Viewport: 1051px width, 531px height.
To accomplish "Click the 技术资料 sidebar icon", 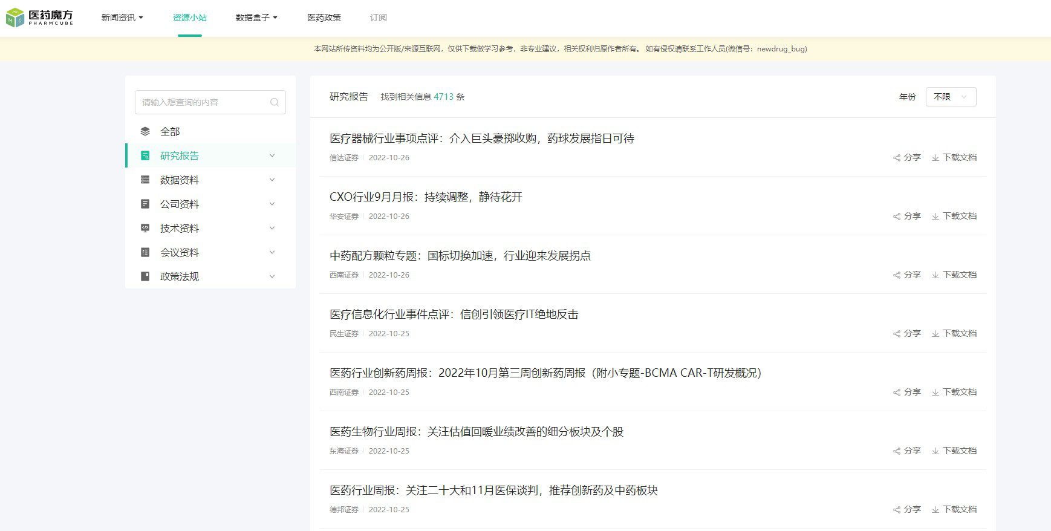I will coord(145,228).
